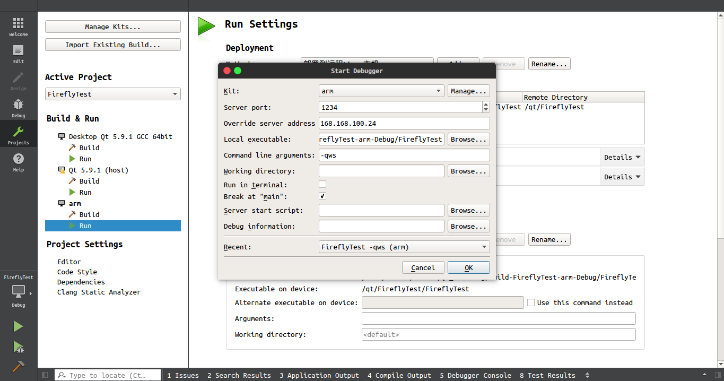
Task: Click Import Existing Build... button
Action: tap(113, 45)
